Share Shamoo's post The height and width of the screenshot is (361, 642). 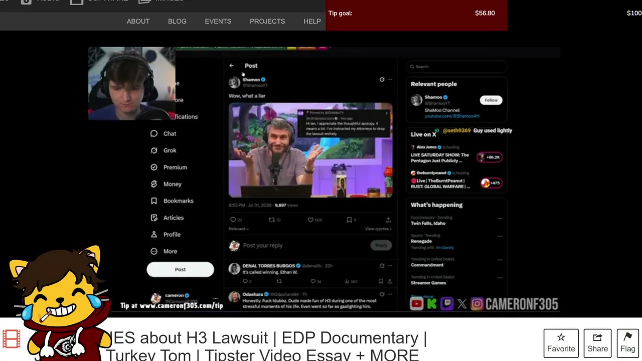[388, 220]
